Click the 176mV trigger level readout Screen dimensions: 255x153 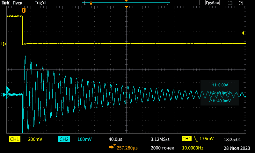pyautogui.click(x=207, y=139)
